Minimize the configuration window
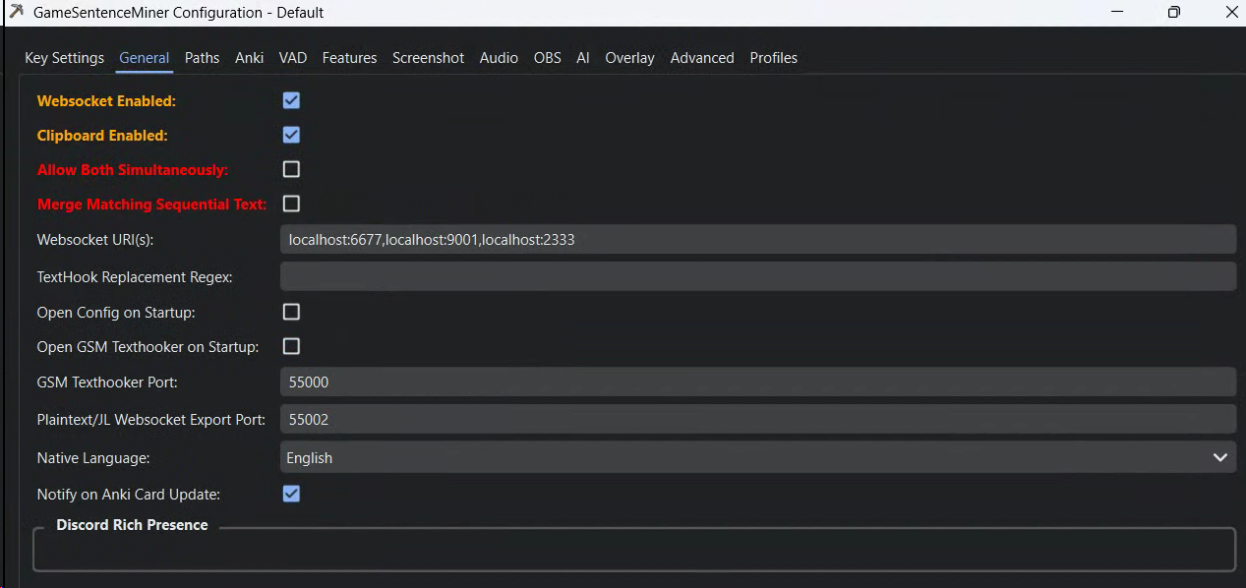Screen dimensions: 1246x588 1117,13
